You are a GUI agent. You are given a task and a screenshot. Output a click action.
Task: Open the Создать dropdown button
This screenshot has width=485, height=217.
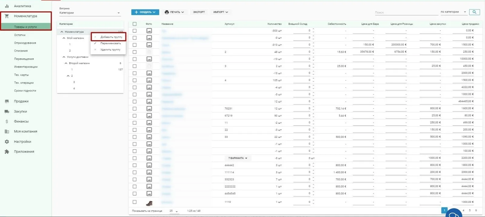click(145, 12)
